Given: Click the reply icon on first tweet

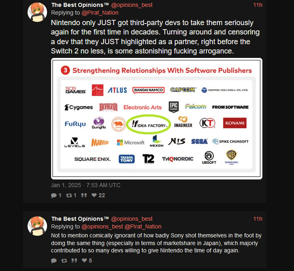Looking at the screenshot, I should coord(54,195).
